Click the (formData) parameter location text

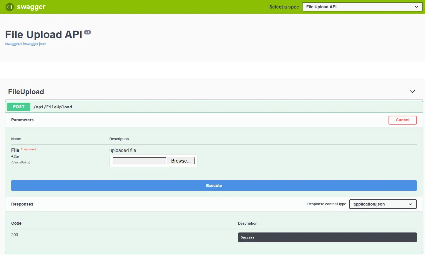[21, 162]
